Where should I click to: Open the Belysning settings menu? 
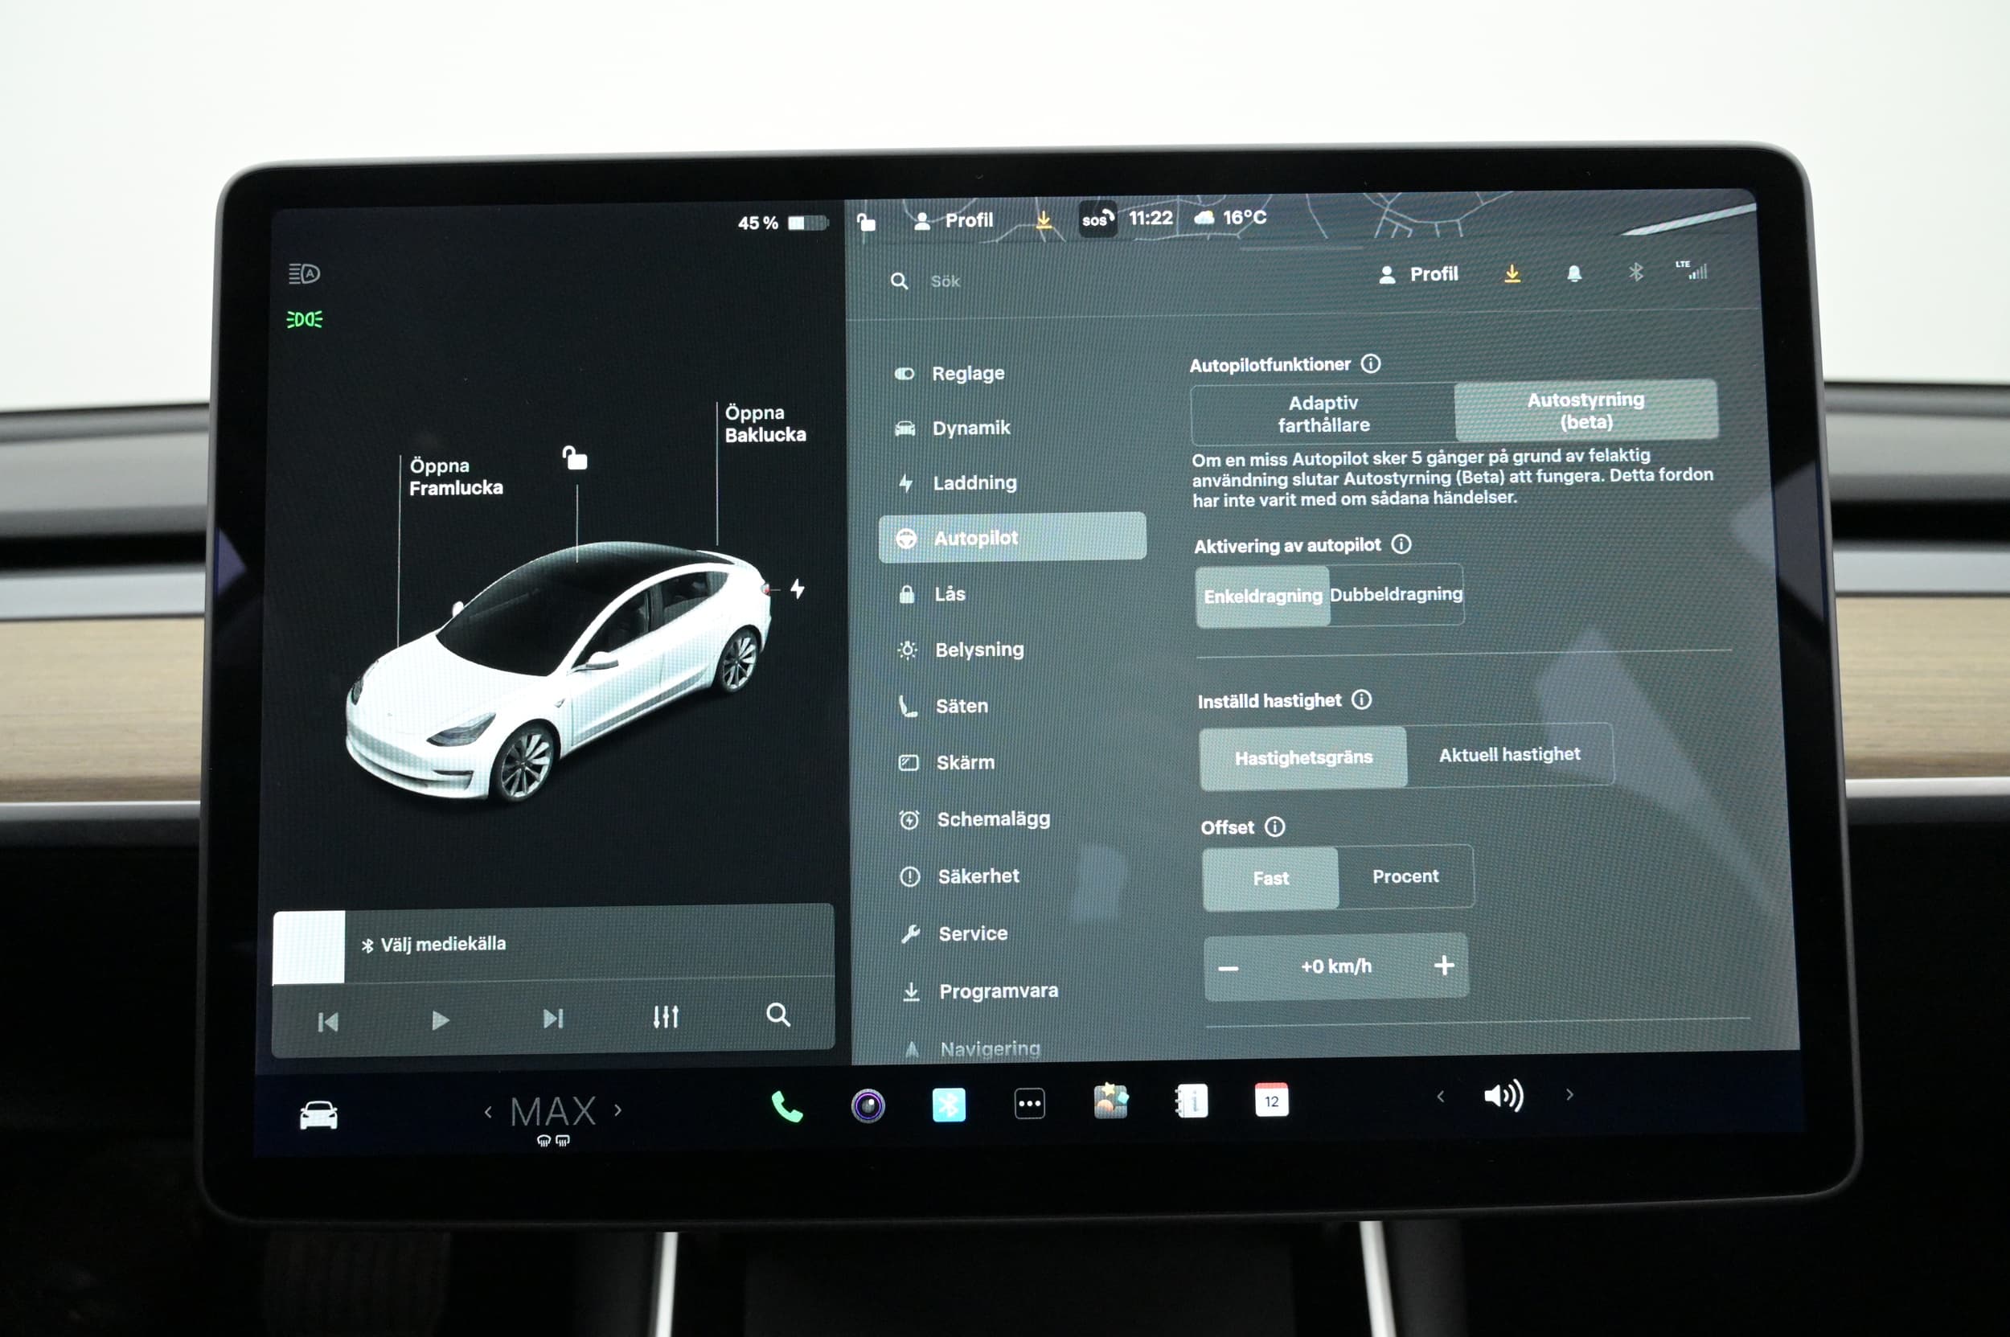point(979,650)
